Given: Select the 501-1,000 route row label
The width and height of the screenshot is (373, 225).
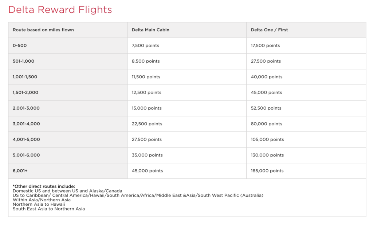Looking at the screenshot, I should point(24,61).
